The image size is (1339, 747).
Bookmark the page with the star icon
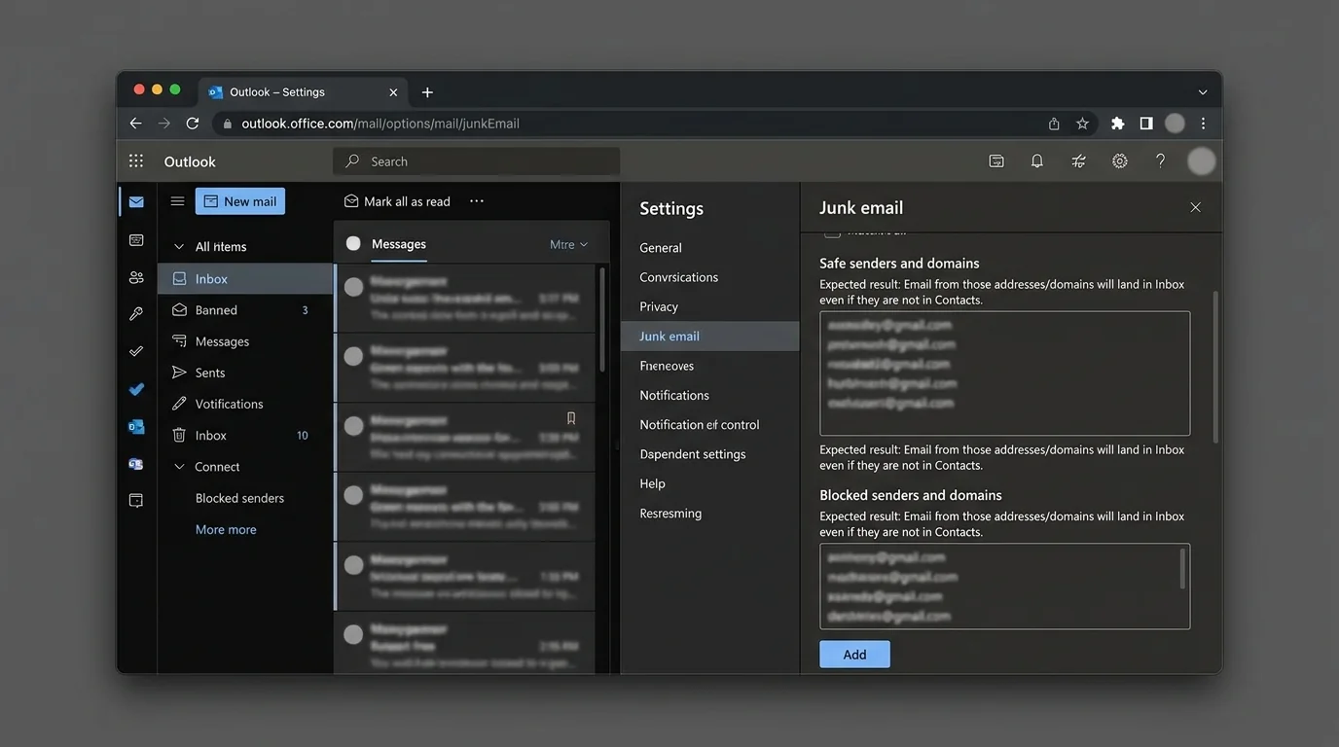[x=1082, y=124]
